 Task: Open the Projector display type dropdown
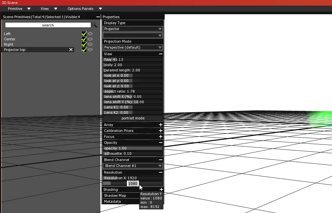click(x=133, y=29)
